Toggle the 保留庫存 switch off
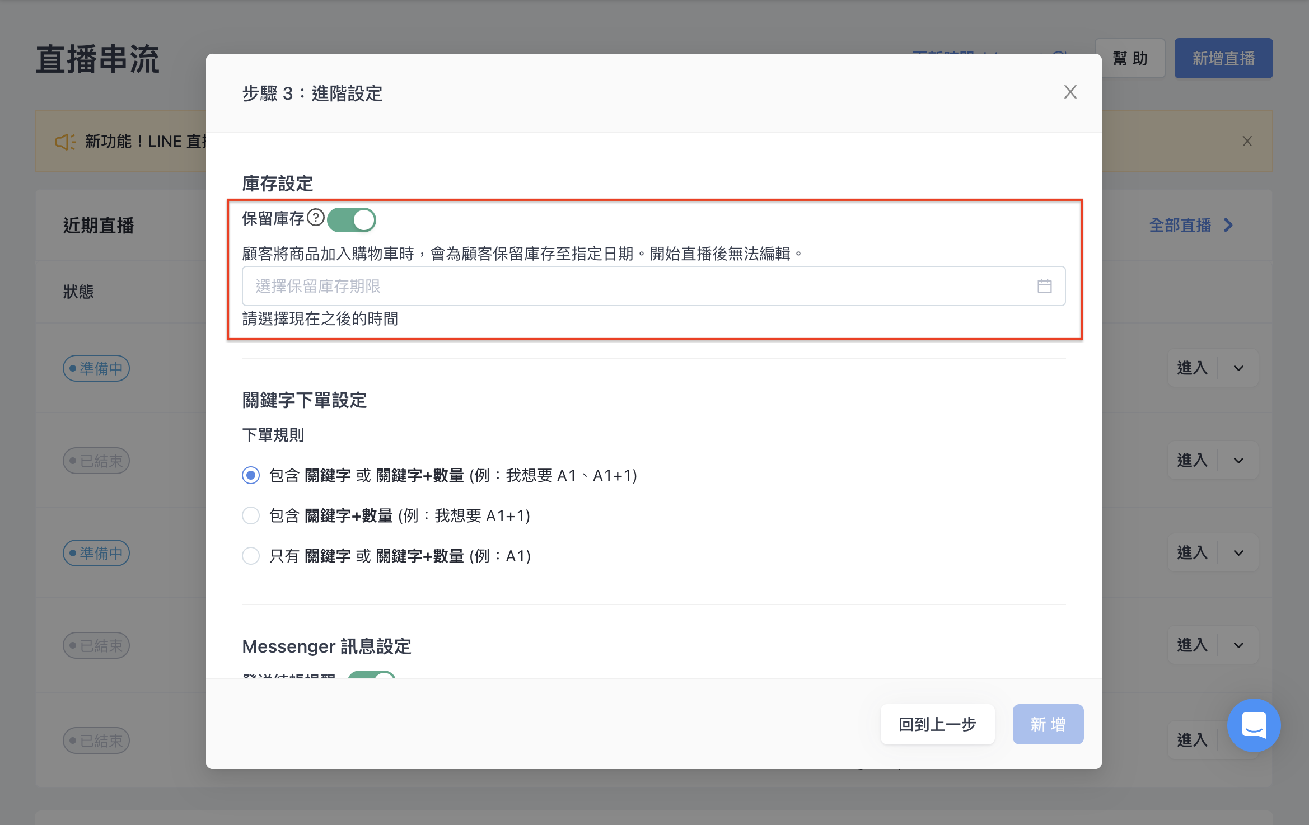The width and height of the screenshot is (1309, 825). (x=351, y=220)
